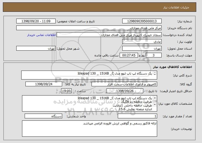
Task: Click the delivery province field تهران
Action: point(142,49)
